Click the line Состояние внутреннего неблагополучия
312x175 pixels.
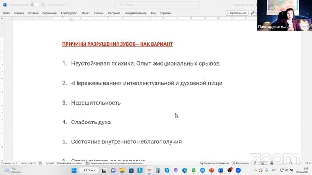point(126,142)
